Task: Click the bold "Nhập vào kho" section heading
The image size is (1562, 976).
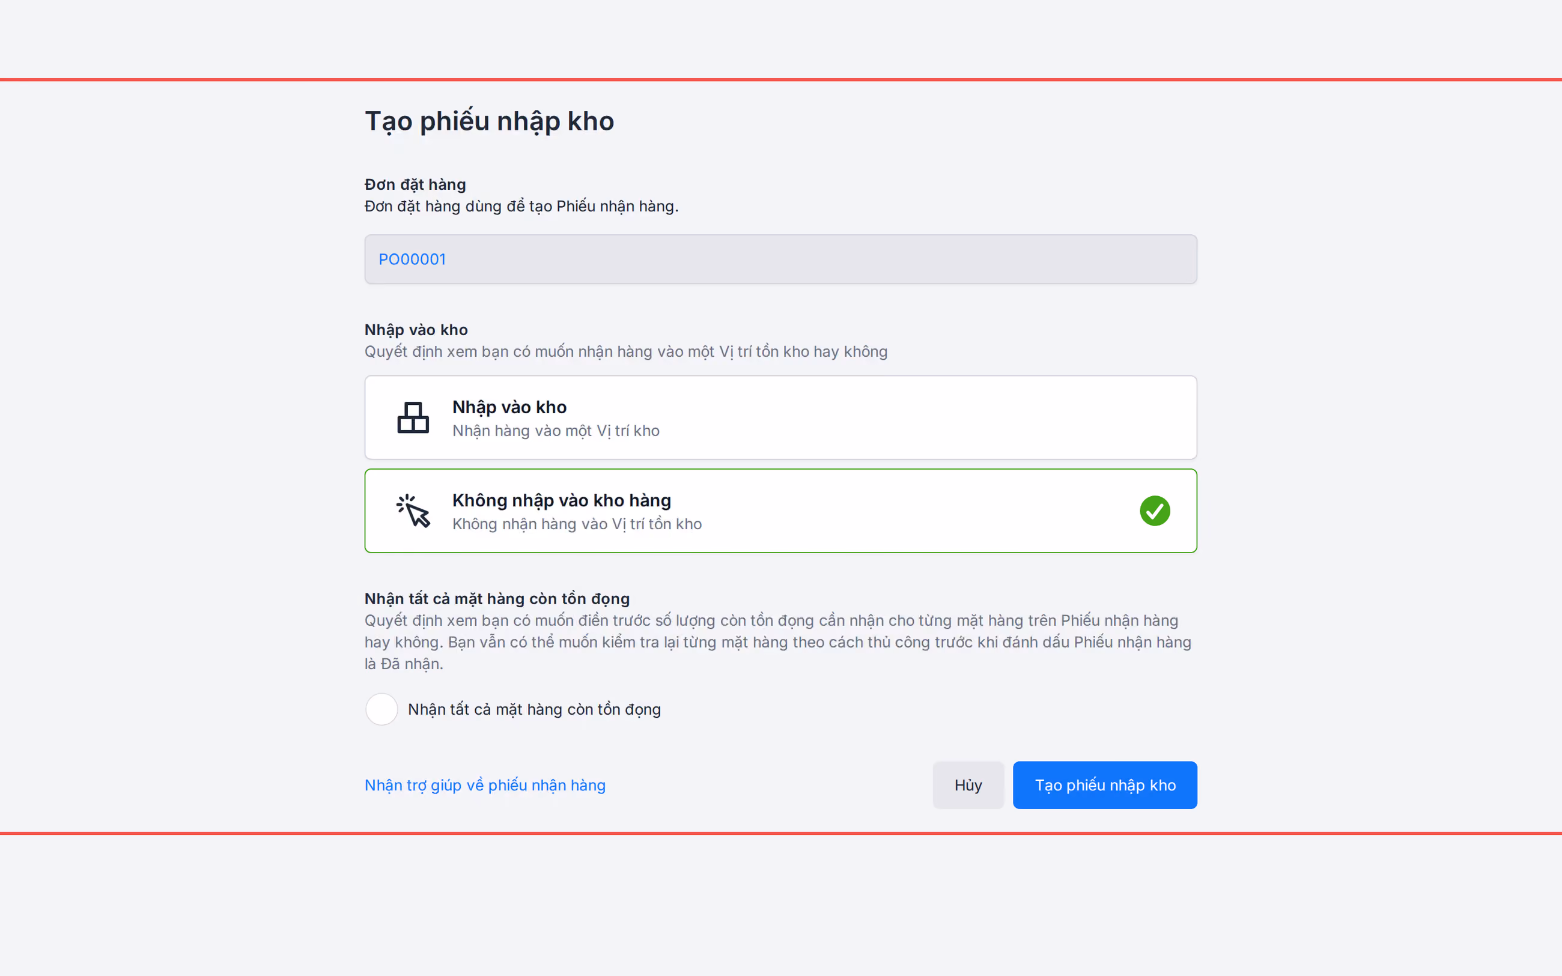Action: pos(416,330)
